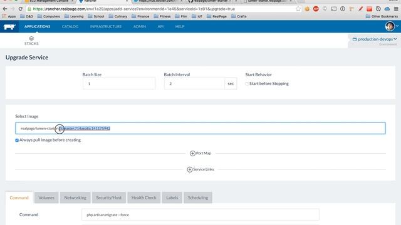
Task: Enable Start before Stopping checkbox
Action: pyautogui.click(x=247, y=84)
